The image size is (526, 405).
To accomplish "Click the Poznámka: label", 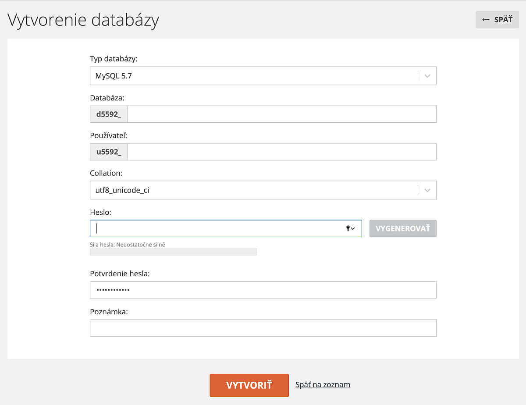I will point(109,312).
